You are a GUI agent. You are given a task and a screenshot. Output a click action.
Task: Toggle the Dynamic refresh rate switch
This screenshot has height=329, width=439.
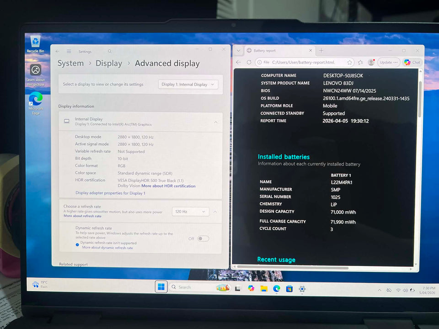pos(203,239)
